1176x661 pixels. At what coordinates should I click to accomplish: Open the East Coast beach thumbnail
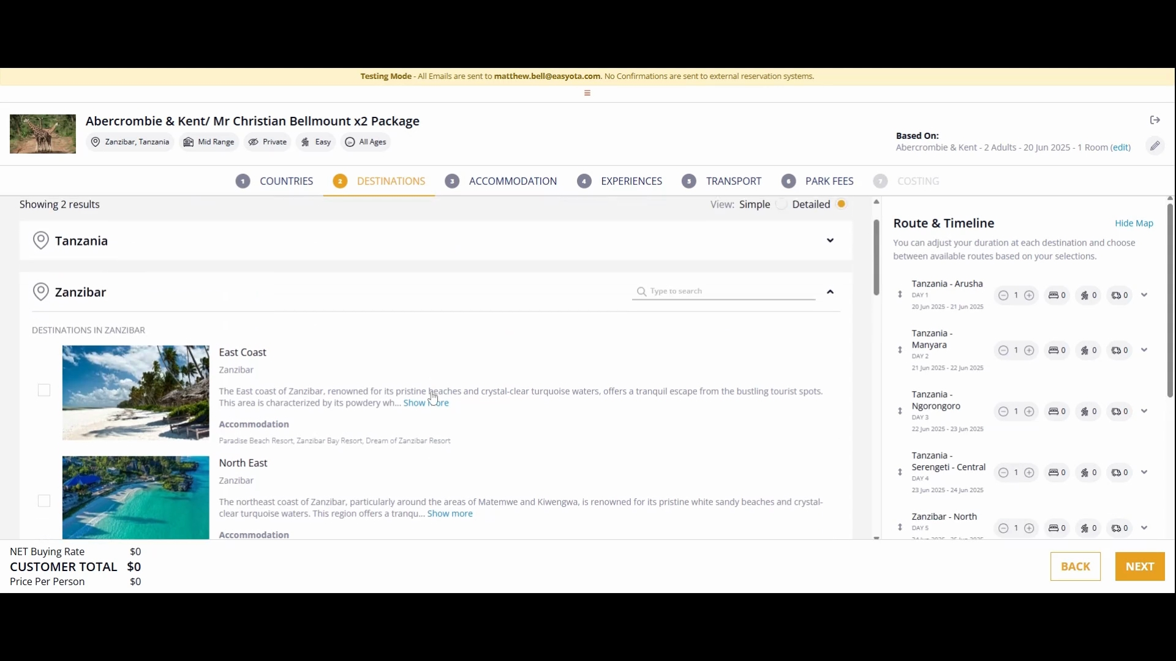tap(136, 393)
